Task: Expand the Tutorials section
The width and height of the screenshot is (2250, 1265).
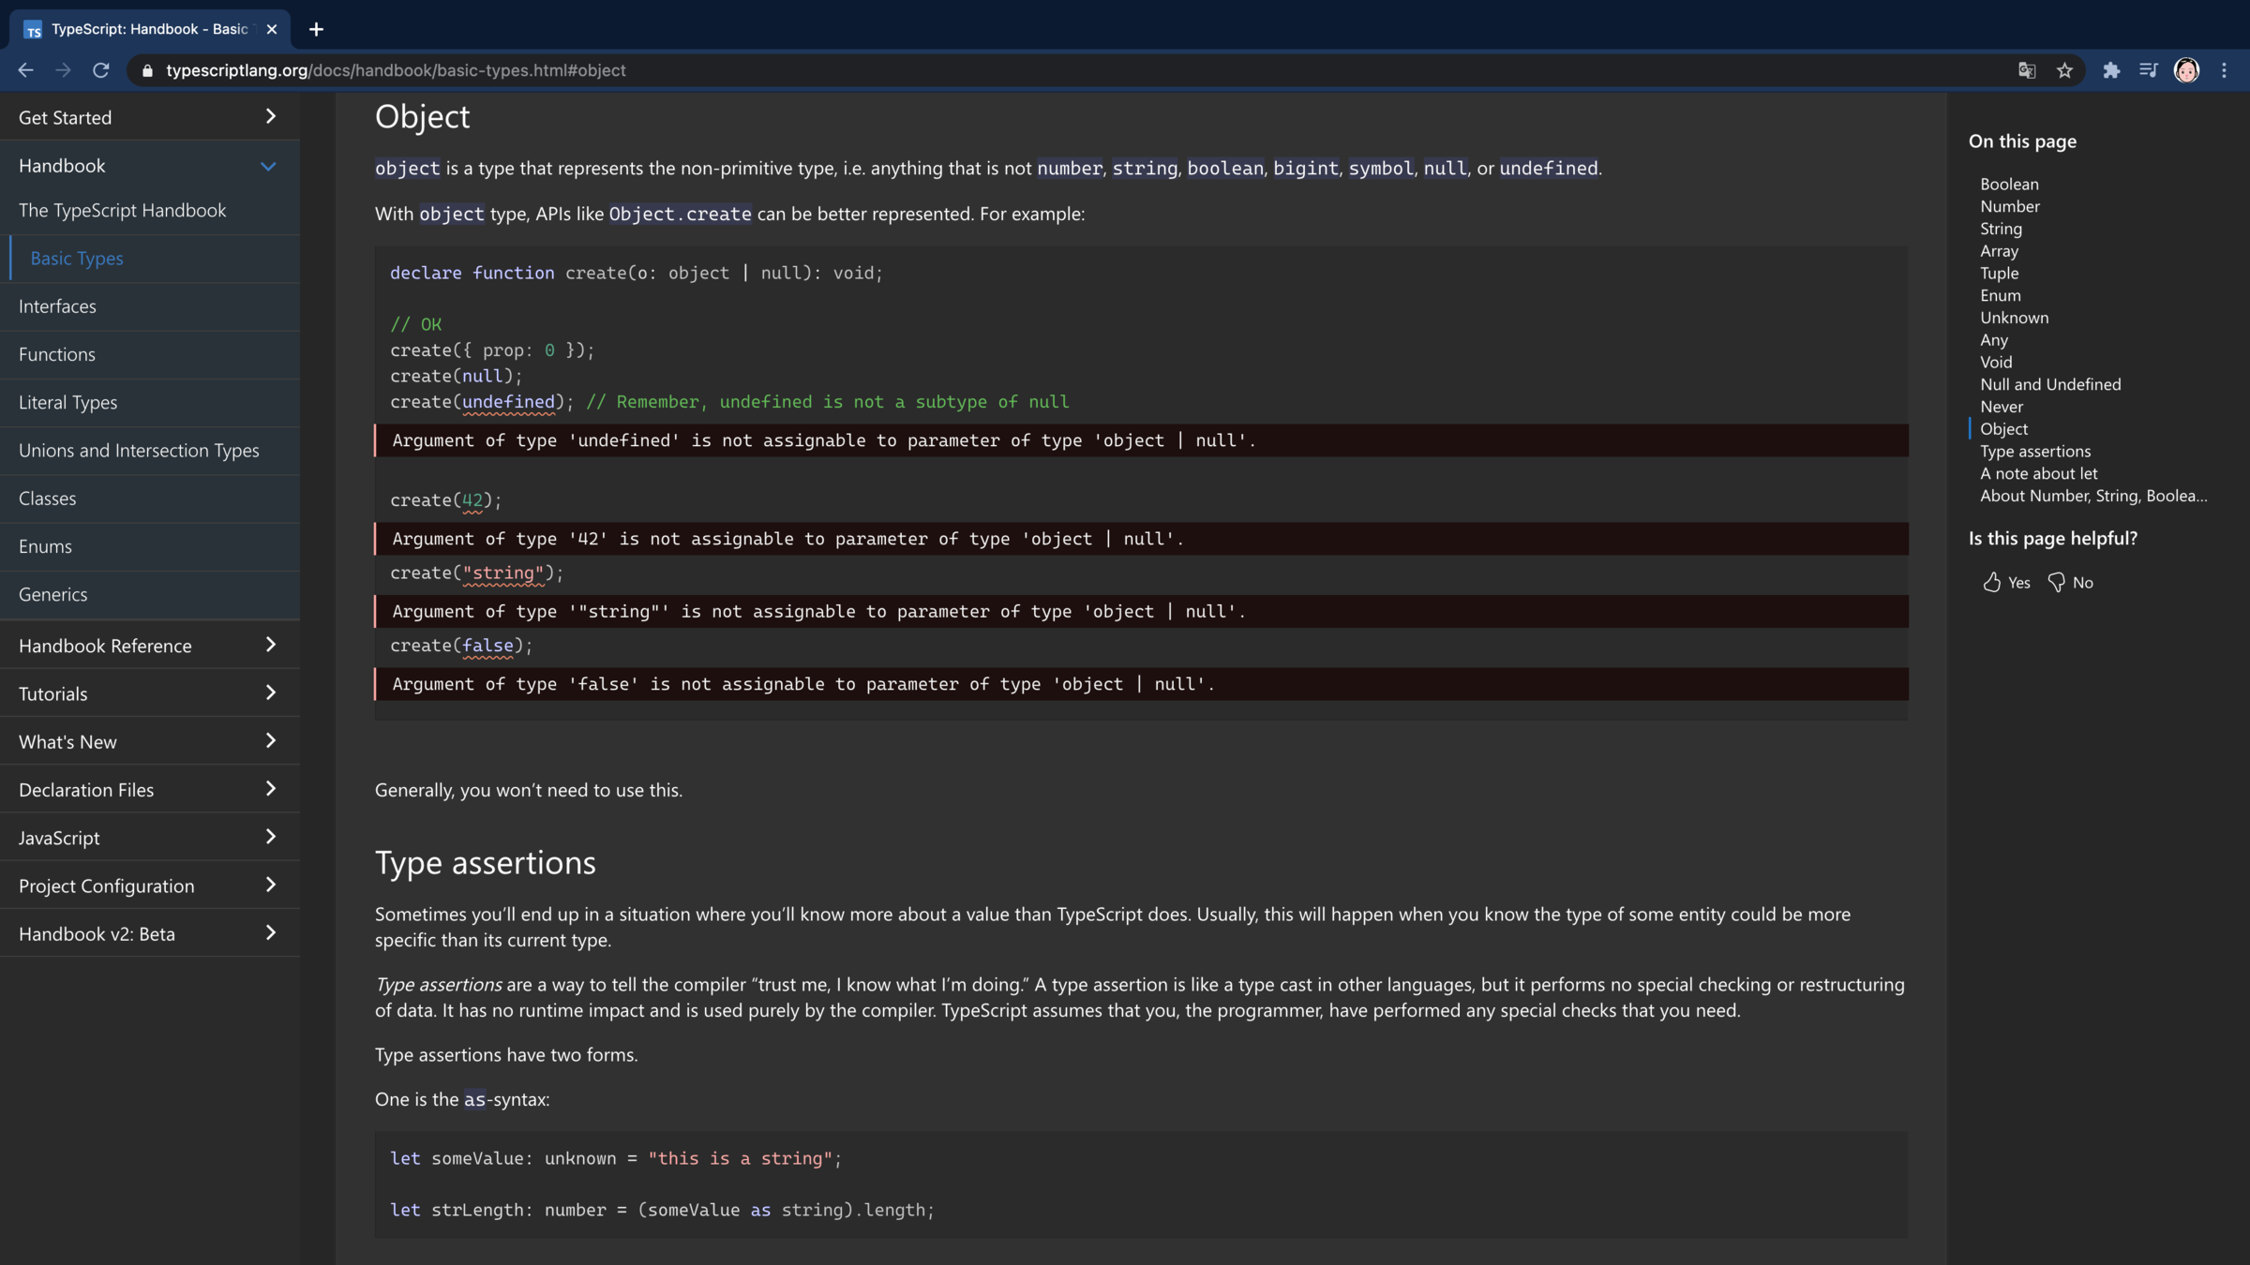Action: 270,693
